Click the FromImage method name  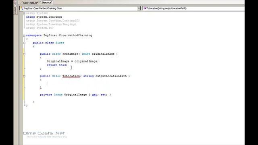click(x=70, y=54)
